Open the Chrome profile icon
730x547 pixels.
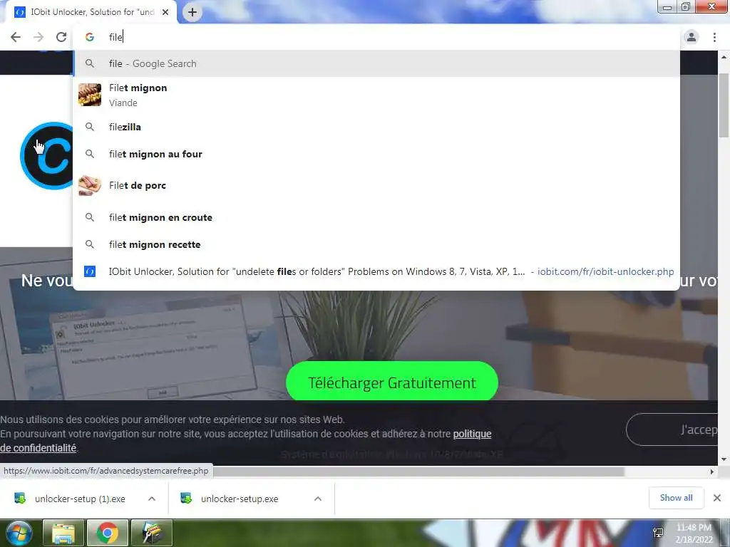pyautogui.click(x=692, y=37)
